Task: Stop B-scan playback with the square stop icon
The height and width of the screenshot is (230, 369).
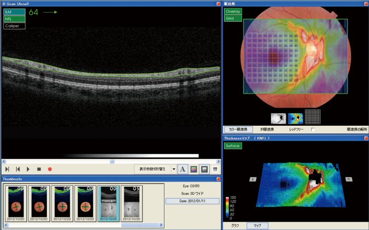Action: click(38, 169)
